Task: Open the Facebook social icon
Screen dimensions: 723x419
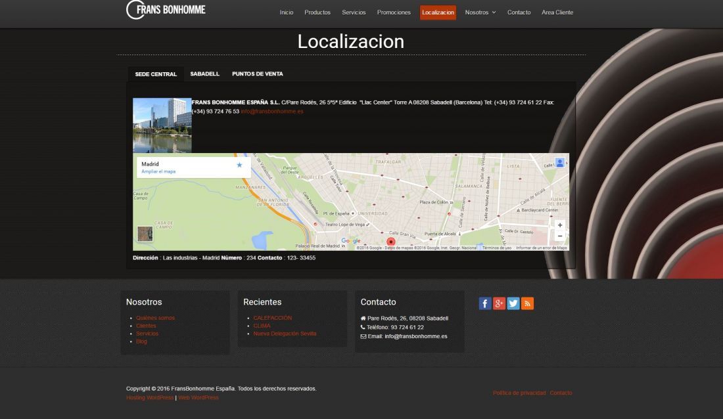Action: pyautogui.click(x=484, y=303)
